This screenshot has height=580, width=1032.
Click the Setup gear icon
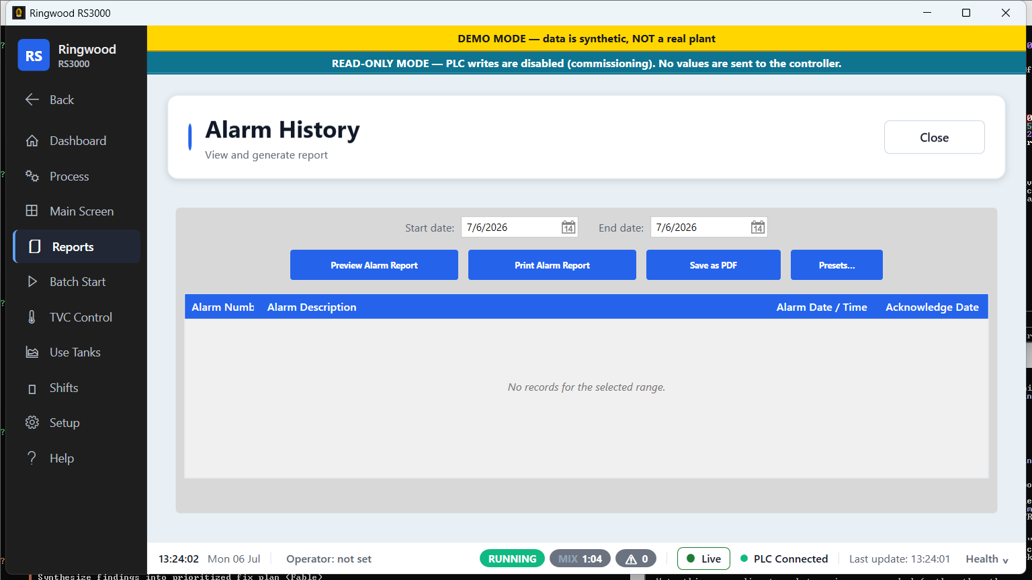click(32, 423)
